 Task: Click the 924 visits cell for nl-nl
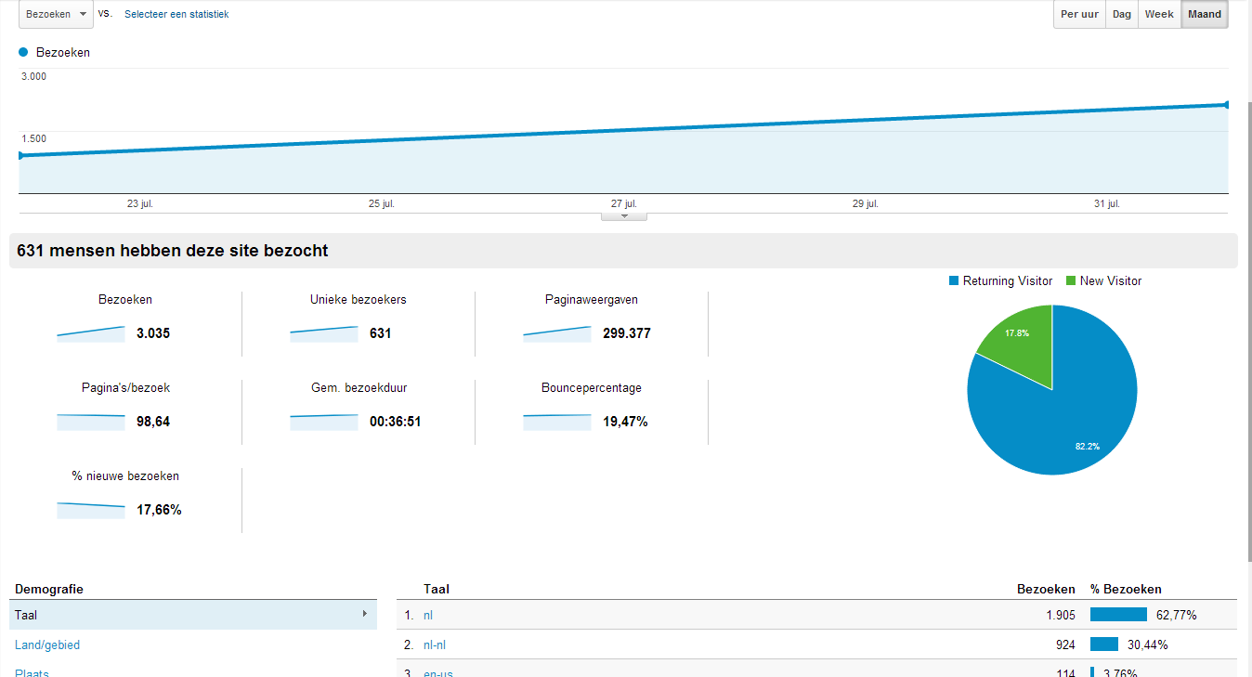(1064, 644)
